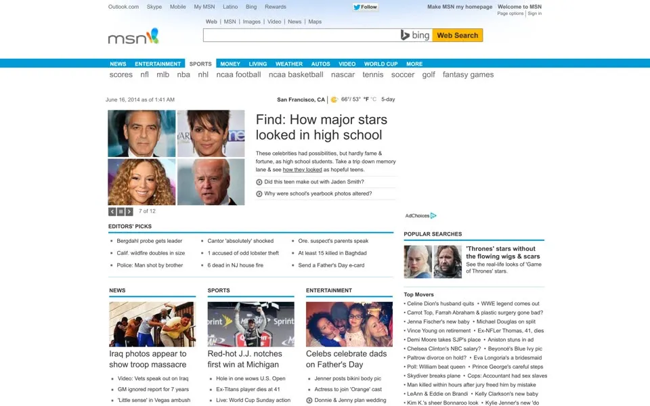The height and width of the screenshot is (406, 650).
Task: Click the MSN butterfly logo
Action: [x=133, y=37]
